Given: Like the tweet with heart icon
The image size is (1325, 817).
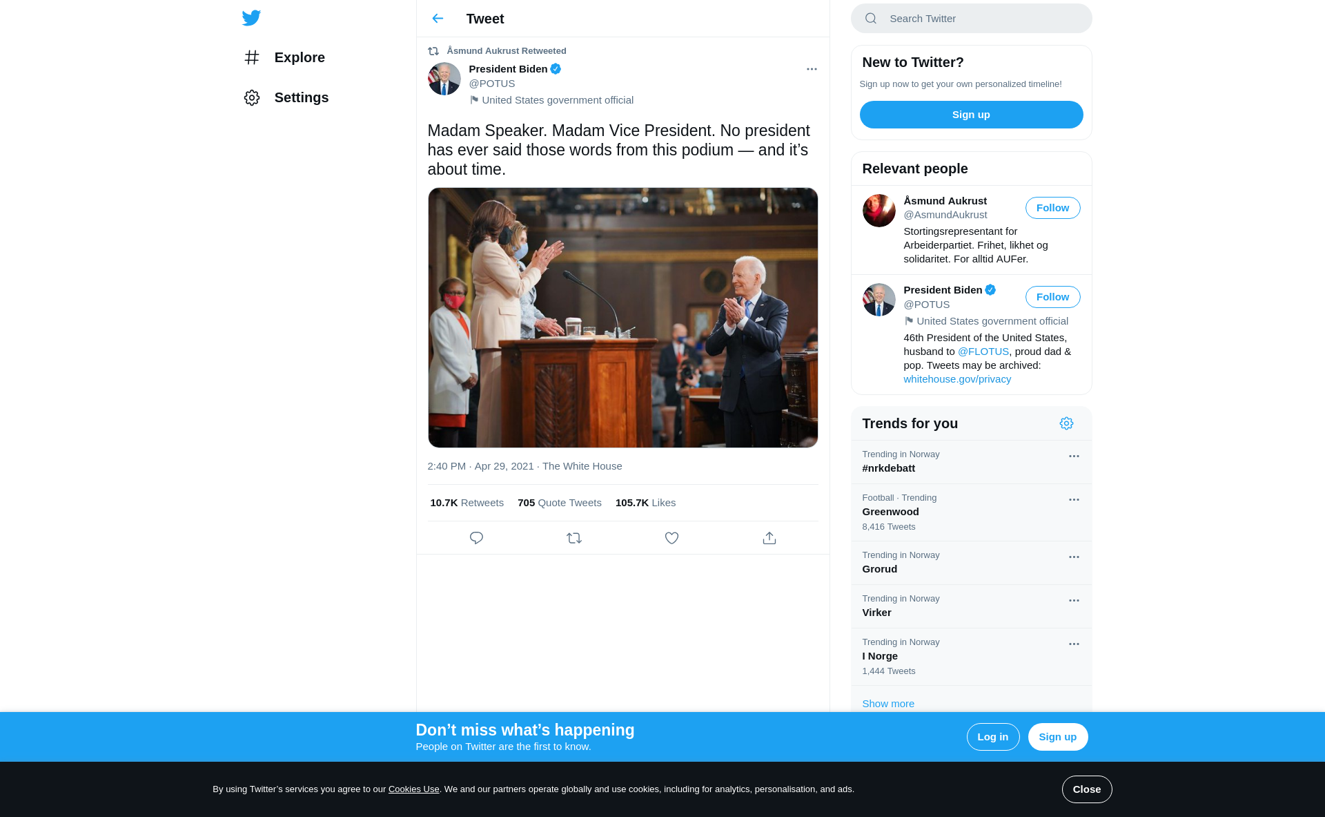Looking at the screenshot, I should pos(671,538).
